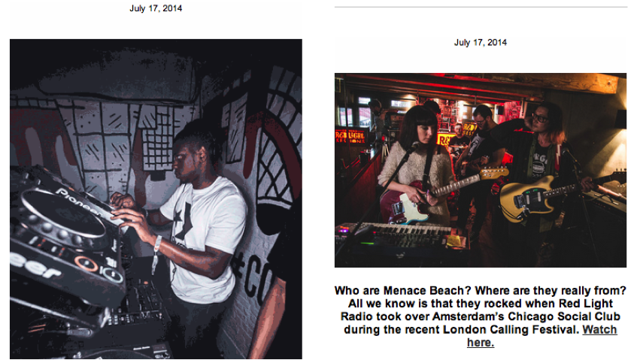Click the glasses-wearing guitarist's face

tap(539, 120)
